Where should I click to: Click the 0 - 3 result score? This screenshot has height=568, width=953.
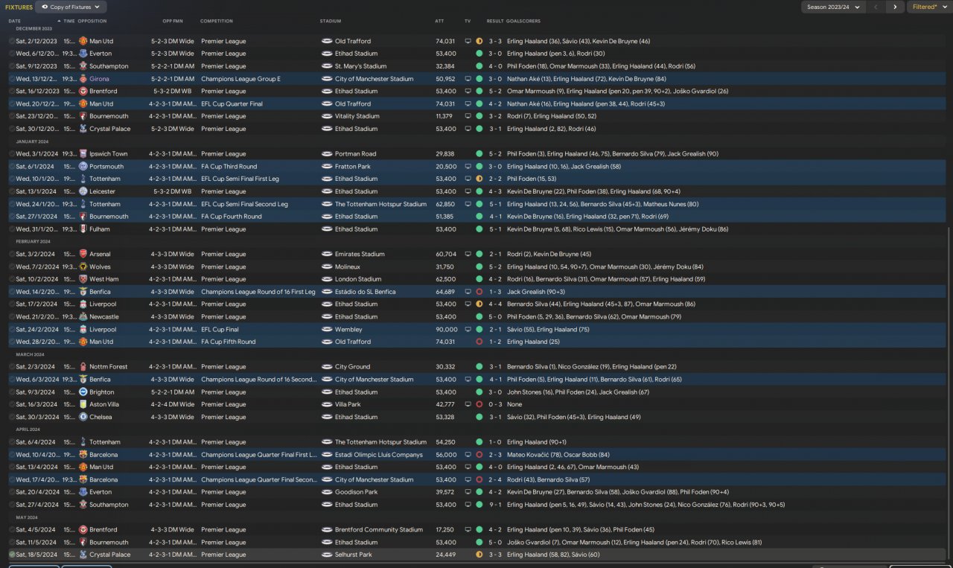495,404
